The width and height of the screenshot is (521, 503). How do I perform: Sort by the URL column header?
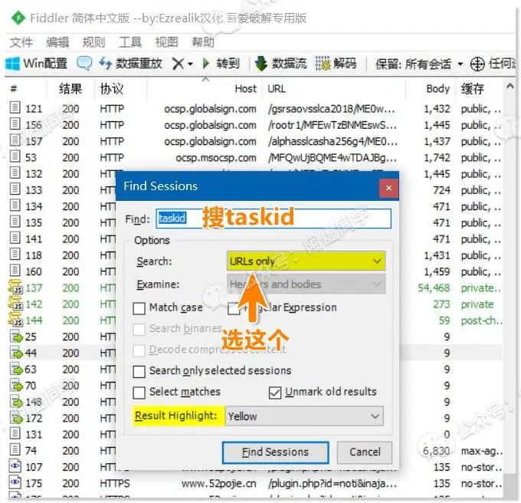[277, 89]
